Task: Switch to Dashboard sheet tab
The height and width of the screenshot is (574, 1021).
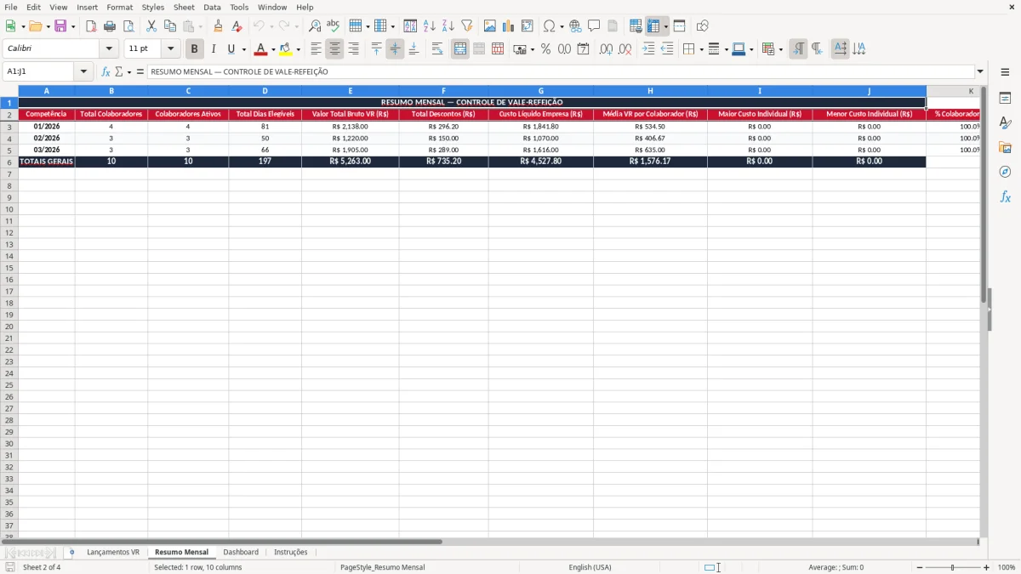Action: point(241,553)
